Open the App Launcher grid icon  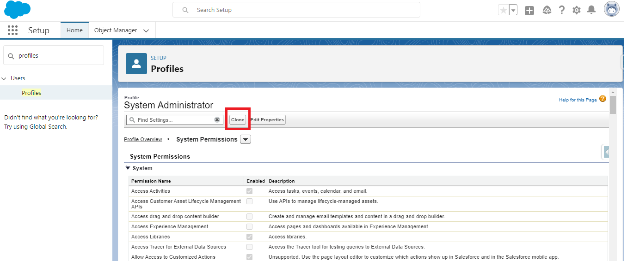12,30
